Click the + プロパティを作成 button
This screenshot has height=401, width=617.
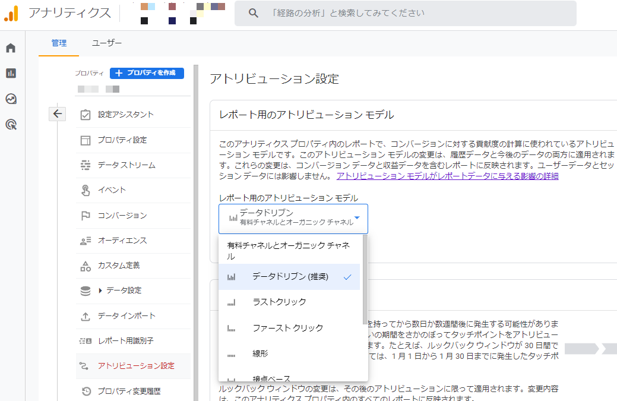click(147, 73)
